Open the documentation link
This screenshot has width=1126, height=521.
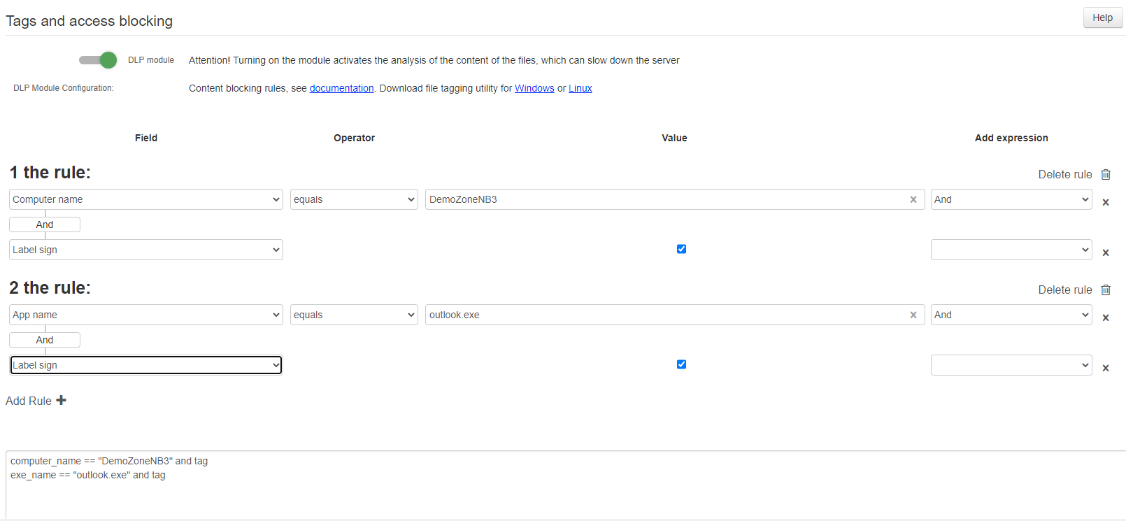tap(341, 88)
